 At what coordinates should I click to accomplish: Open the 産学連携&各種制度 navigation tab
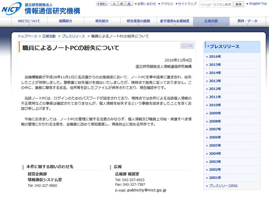pyautogui.click(x=175, y=21)
